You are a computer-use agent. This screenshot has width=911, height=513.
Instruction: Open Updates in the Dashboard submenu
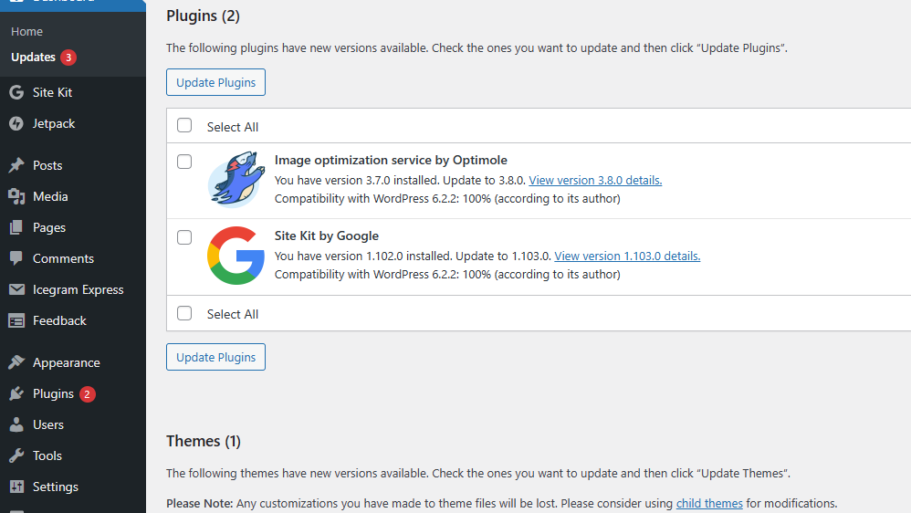tap(33, 57)
